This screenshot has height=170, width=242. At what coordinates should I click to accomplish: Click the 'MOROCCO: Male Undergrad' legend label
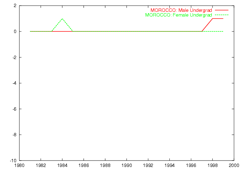[x=181, y=10]
